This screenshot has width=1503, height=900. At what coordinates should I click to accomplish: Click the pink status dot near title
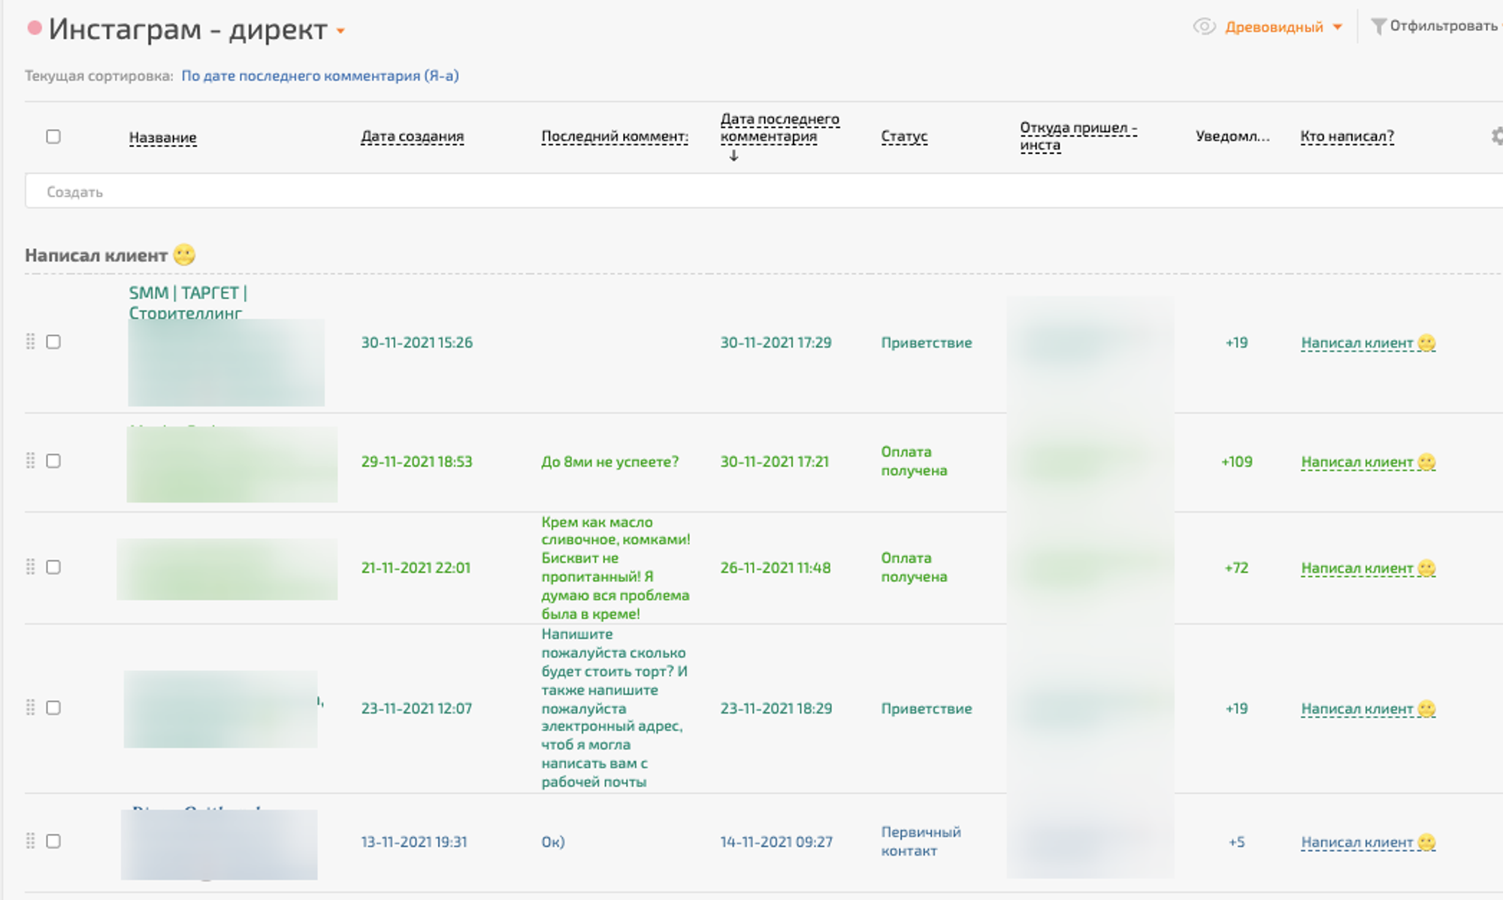pos(35,29)
